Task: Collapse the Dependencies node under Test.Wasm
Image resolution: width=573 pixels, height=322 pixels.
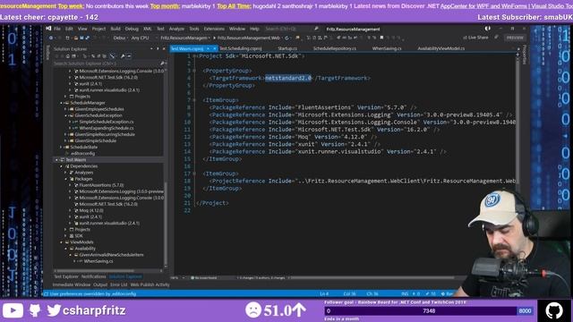Action: pyautogui.click(x=62, y=166)
